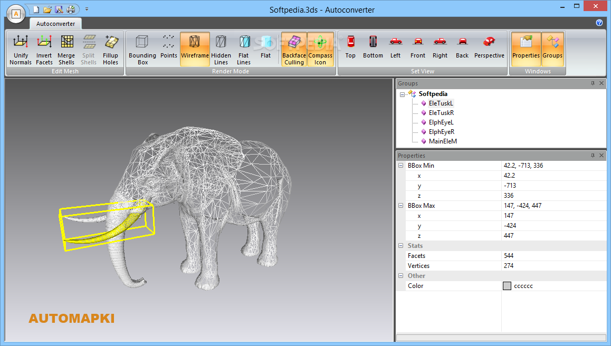Click the Unify Normals tool
The width and height of the screenshot is (611, 346).
click(x=21, y=50)
